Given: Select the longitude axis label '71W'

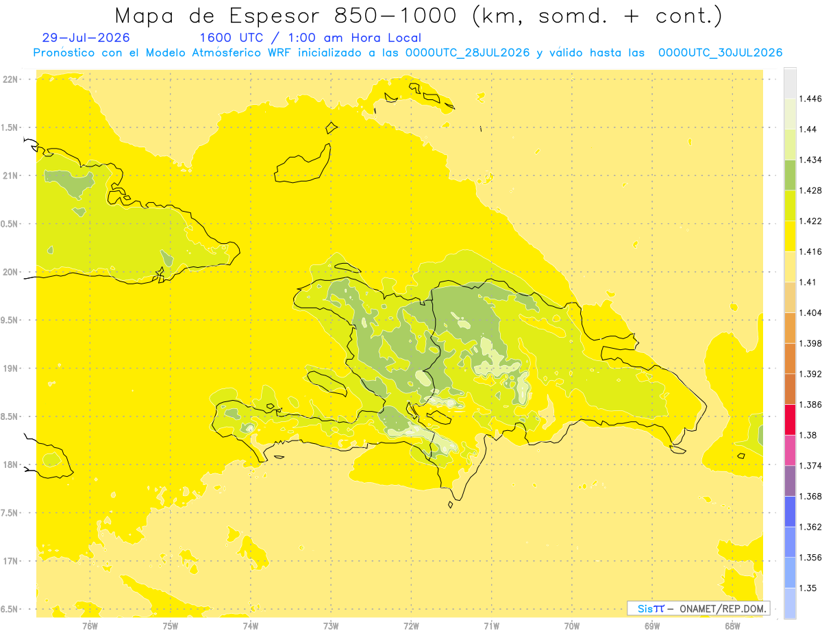Looking at the screenshot, I should 491,626.
